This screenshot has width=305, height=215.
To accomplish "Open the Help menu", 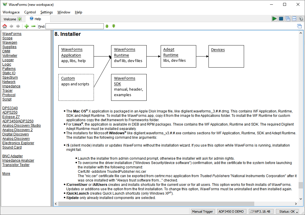I will (79, 12).
